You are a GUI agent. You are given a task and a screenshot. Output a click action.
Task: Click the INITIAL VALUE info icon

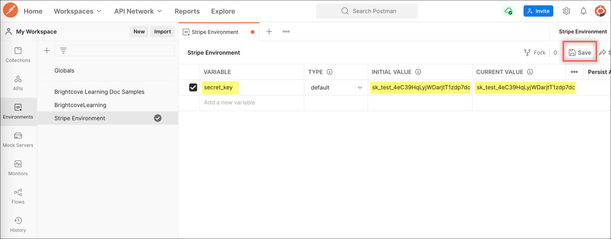click(418, 72)
